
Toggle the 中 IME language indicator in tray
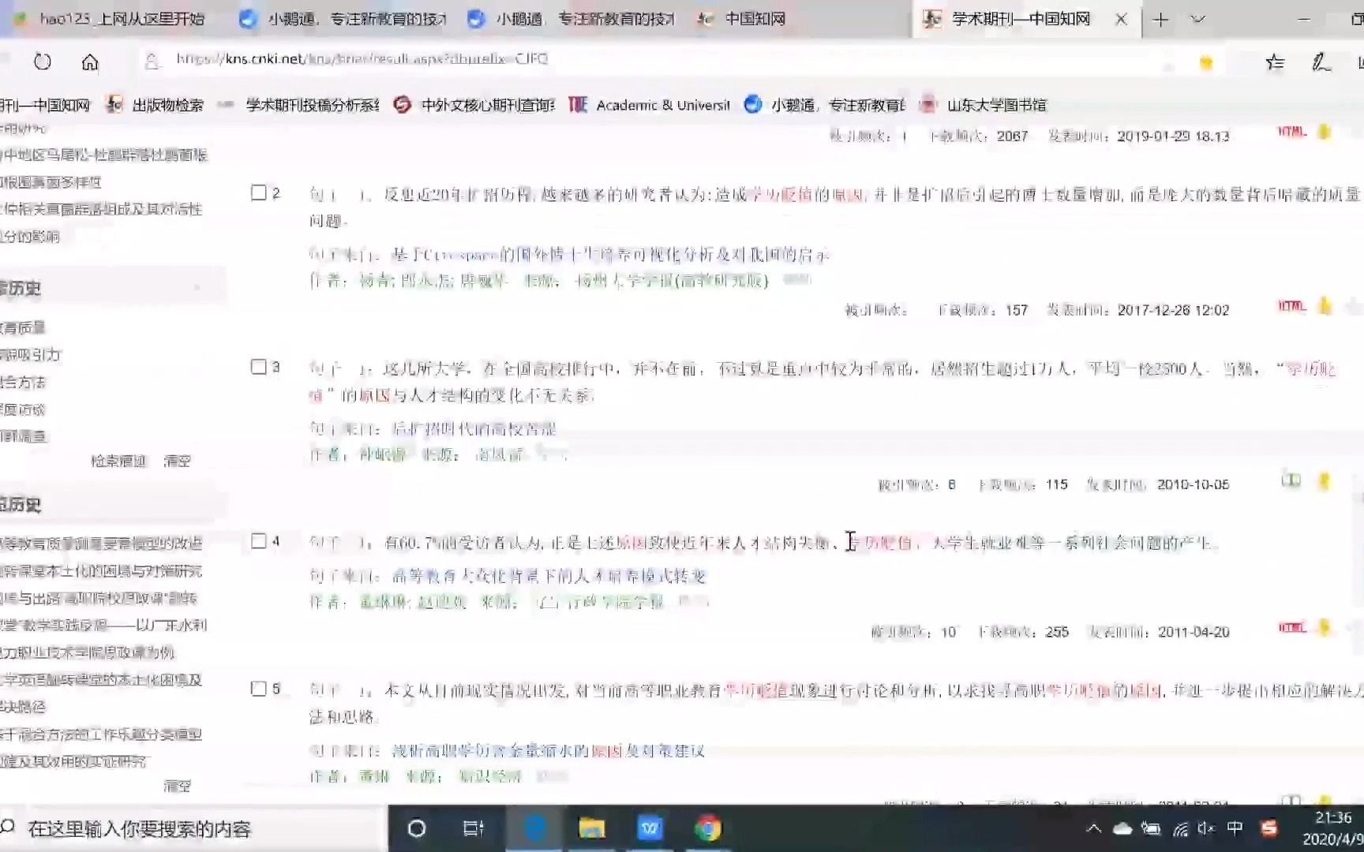[x=1235, y=828]
